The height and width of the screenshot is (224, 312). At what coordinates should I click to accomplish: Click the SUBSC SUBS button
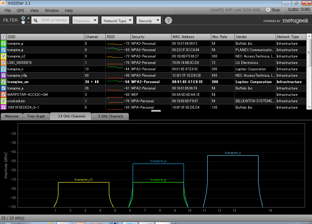299,9
